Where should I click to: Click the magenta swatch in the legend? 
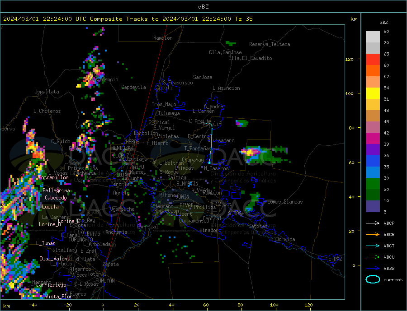[x=373, y=139]
